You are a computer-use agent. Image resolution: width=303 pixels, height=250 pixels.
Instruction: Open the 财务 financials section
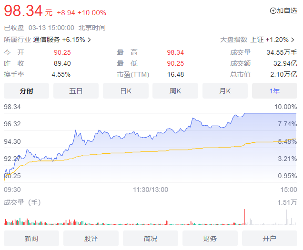(210, 239)
